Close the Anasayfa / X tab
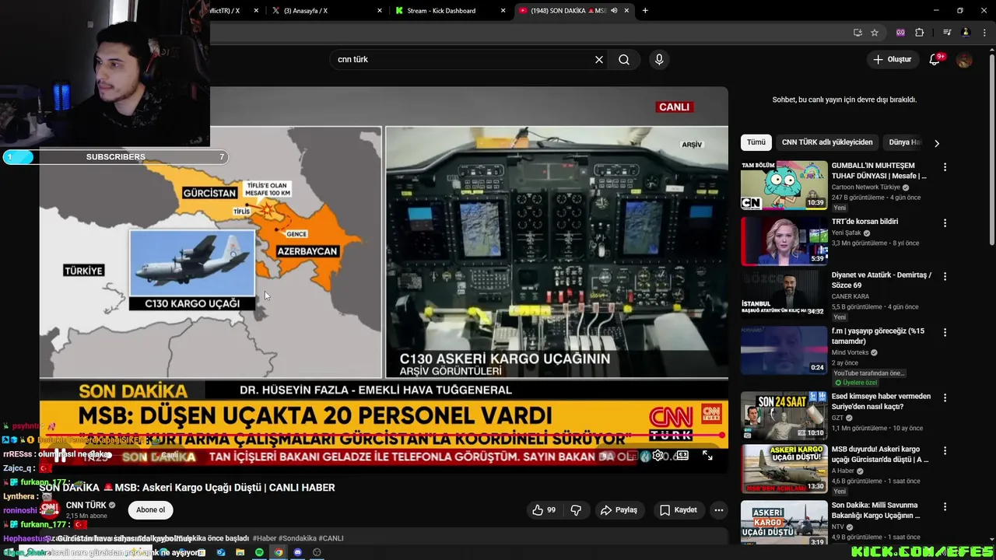Image resolution: width=996 pixels, height=560 pixels. pyautogui.click(x=380, y=11)
